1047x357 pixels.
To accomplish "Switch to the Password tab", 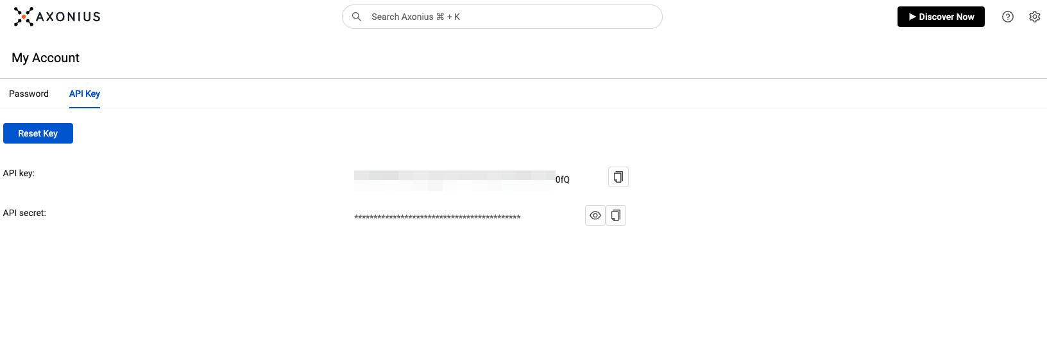I will [x=29, y=94].
